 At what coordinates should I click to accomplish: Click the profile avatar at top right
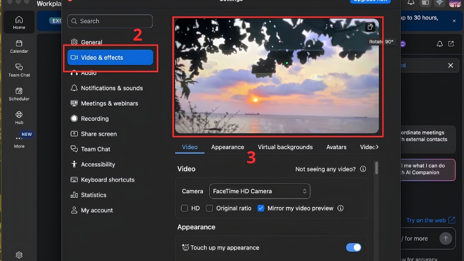pos(455,3)
